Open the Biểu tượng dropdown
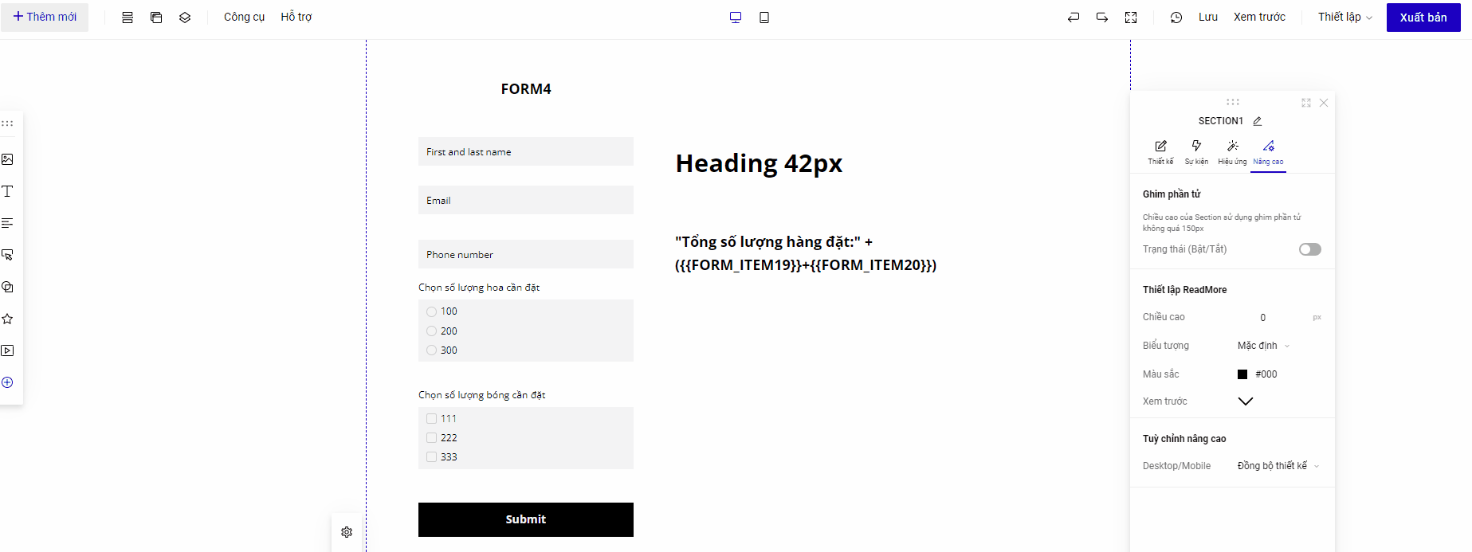The image size is (1472, 552). click(x=1263, y=346)
